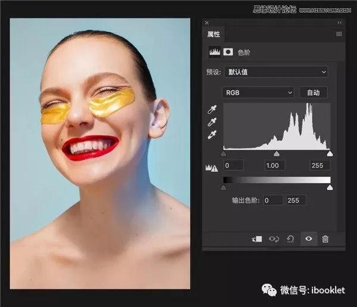Click the output white level slider handle
Screen dimensions: 357x307
pyautogui.click(x=330, y=187)
